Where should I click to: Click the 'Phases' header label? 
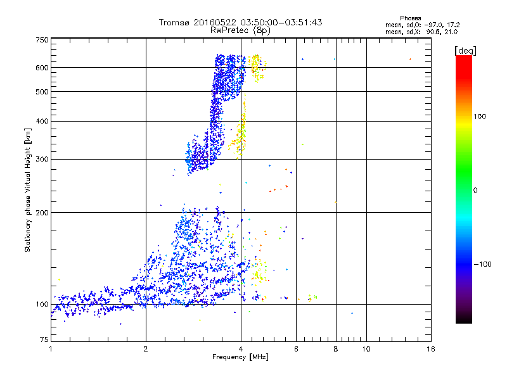coord(410,18)
